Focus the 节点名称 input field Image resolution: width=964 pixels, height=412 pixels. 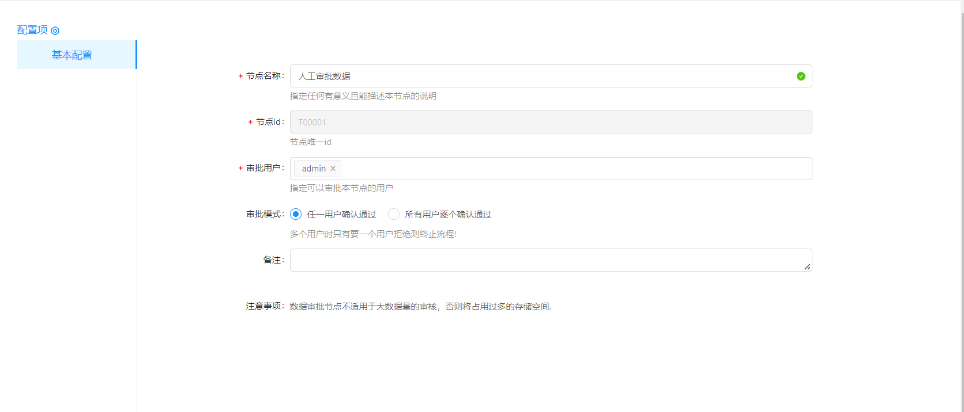[542, 76]
